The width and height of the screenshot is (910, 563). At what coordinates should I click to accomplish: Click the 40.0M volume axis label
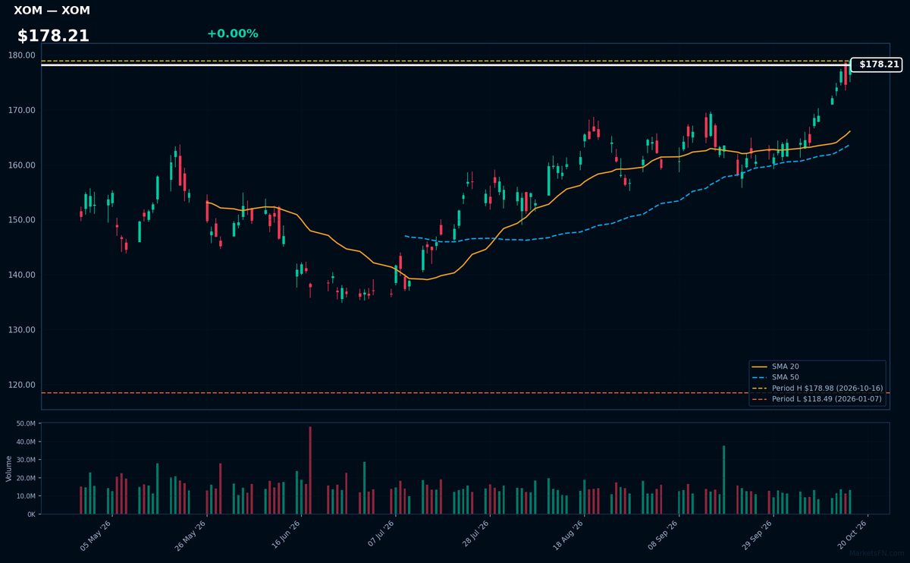click(x=26, y=442)
